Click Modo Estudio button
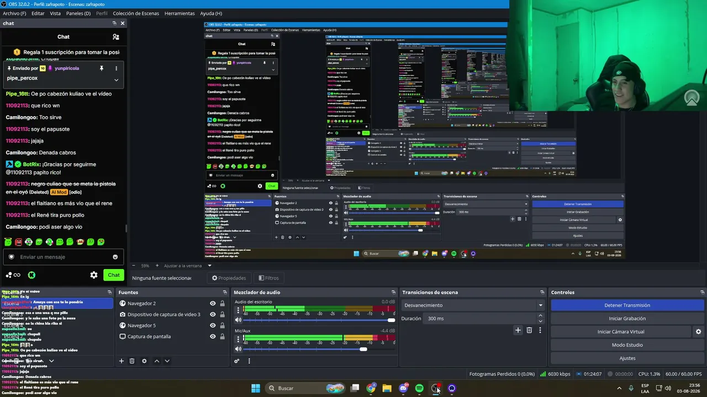This screenshot has width=707, height=397. [627, 345]
